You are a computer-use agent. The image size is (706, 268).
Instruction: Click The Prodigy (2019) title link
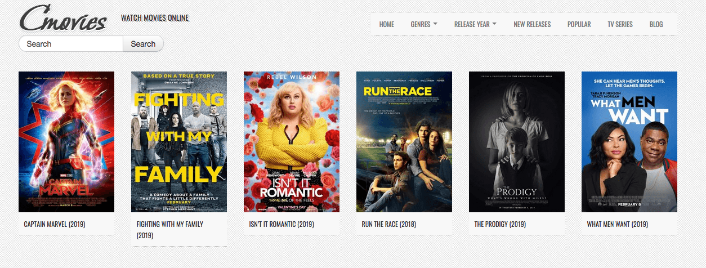(x=500, y=224)
